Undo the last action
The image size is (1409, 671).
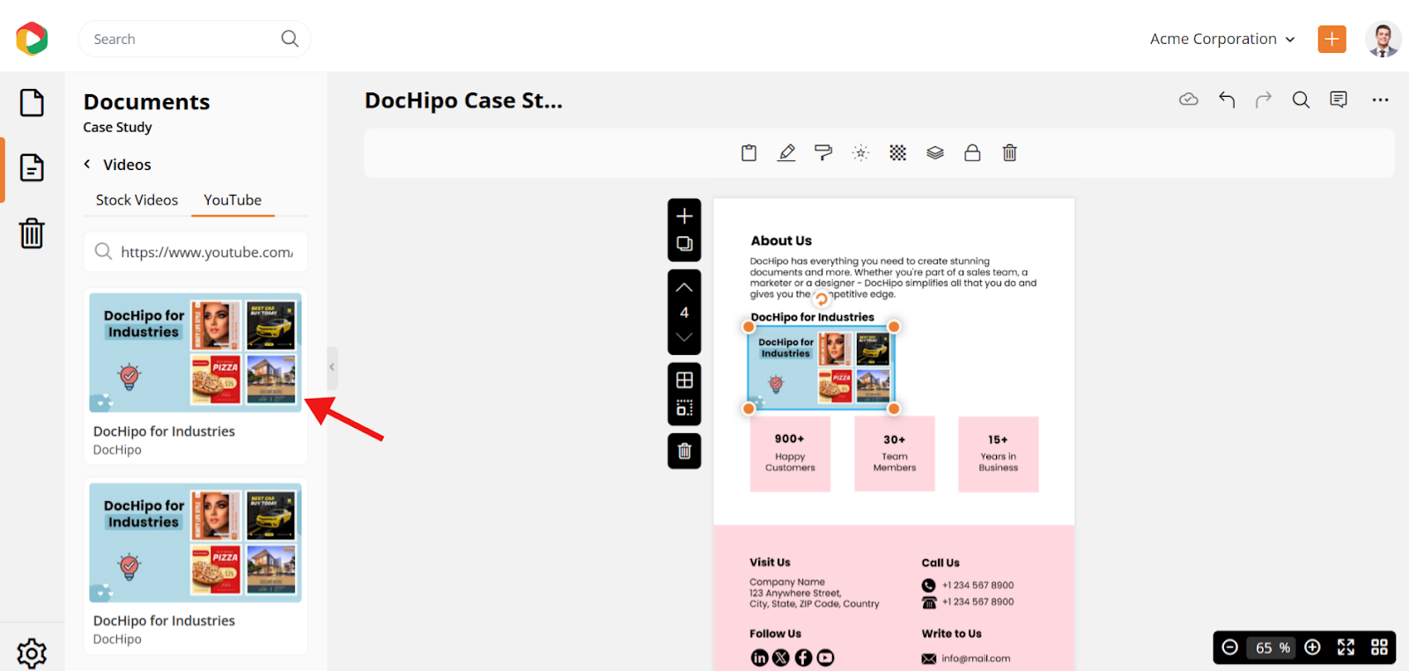[x=1227, y=100]
